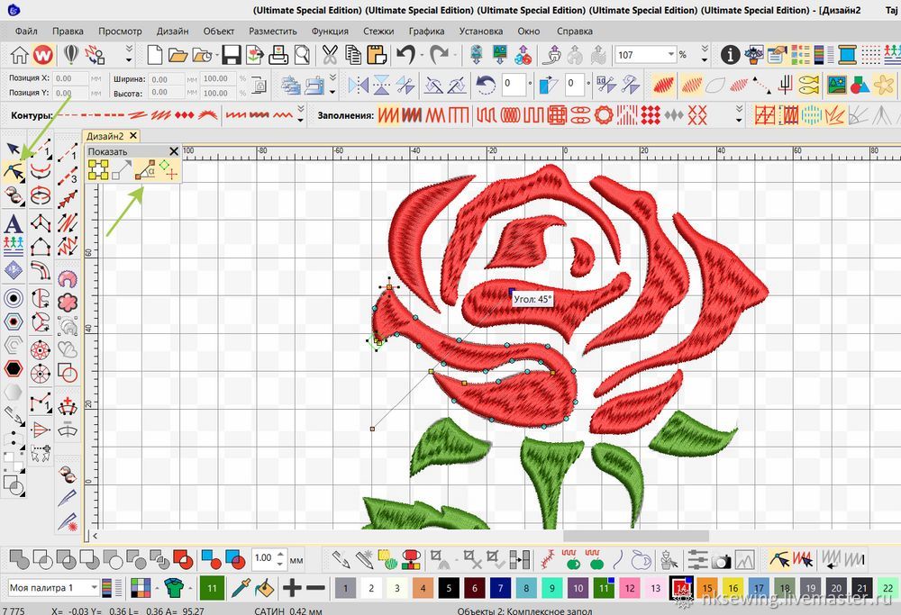Switch to the Дизайн2 document tab

pos(105,136)
